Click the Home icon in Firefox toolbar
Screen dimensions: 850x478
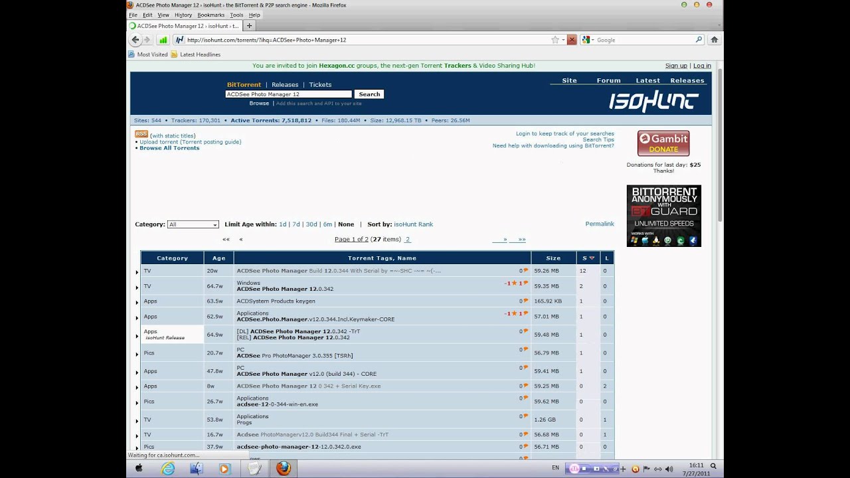[715, 40]
